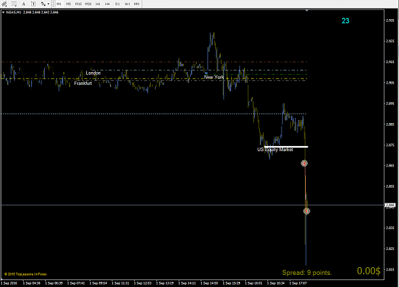Click the upper red trade arrow marker
This screenshot has height=287, width=399.
pyautogui.click(x=304, y=163)
